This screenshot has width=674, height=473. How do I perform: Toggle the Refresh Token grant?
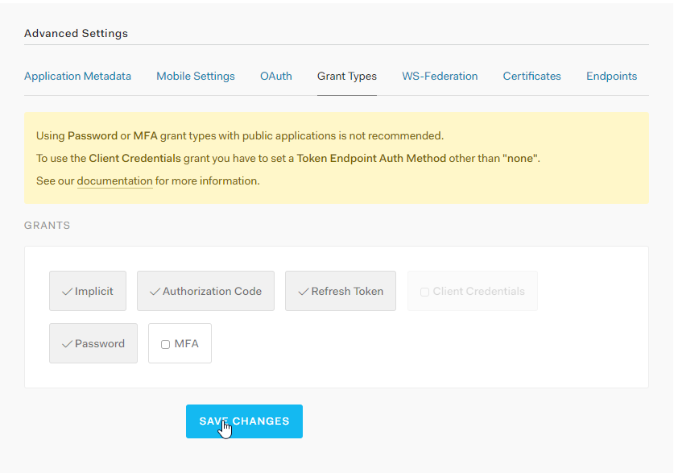point(341,291)
